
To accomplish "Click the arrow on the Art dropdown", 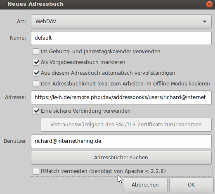I will [x=205, y=21].
